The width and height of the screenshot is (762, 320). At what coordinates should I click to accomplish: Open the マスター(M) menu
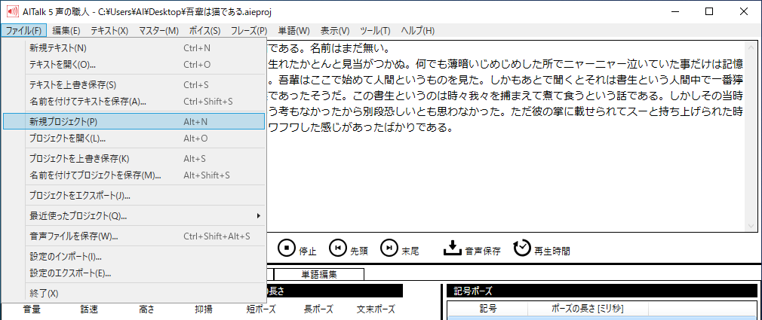pyautogui.click(x=159, y=31)
